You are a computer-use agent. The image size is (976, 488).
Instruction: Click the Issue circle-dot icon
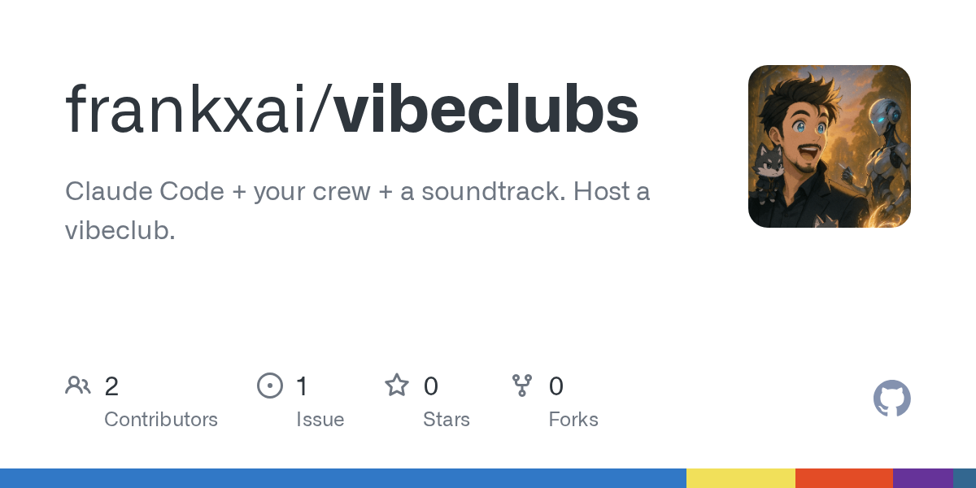269,386
